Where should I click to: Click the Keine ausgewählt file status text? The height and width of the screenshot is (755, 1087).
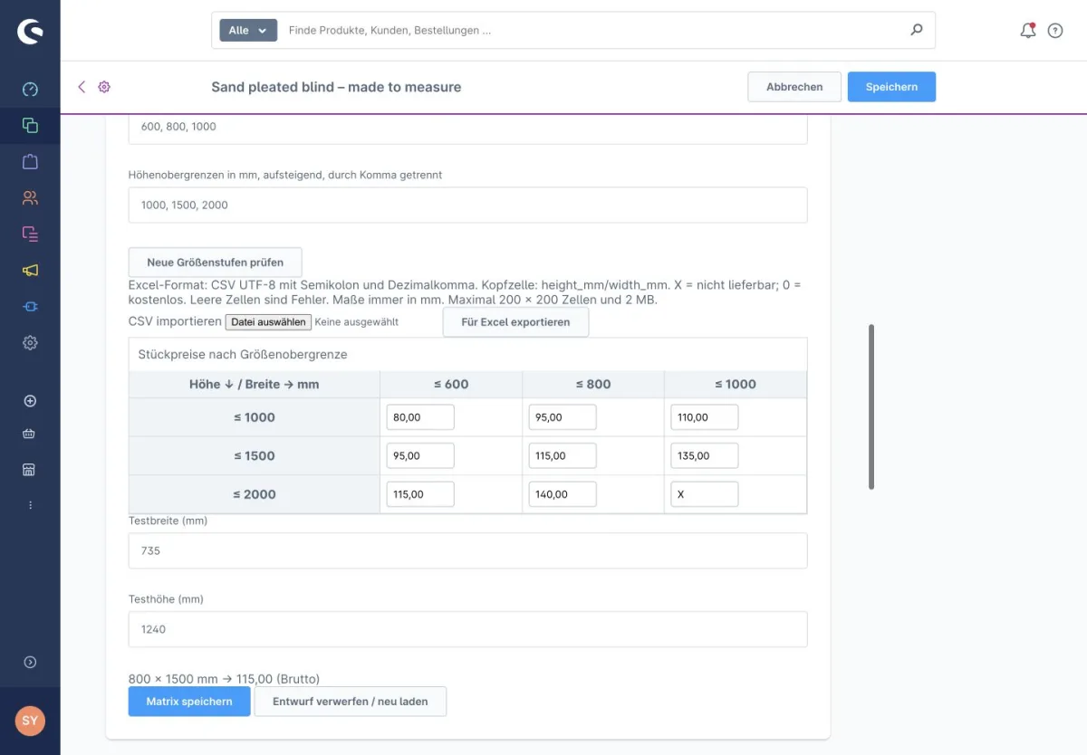point(356,322)
